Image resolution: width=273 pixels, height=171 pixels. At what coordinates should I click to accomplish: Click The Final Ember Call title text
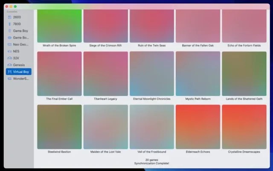click(x=59, y=99)
